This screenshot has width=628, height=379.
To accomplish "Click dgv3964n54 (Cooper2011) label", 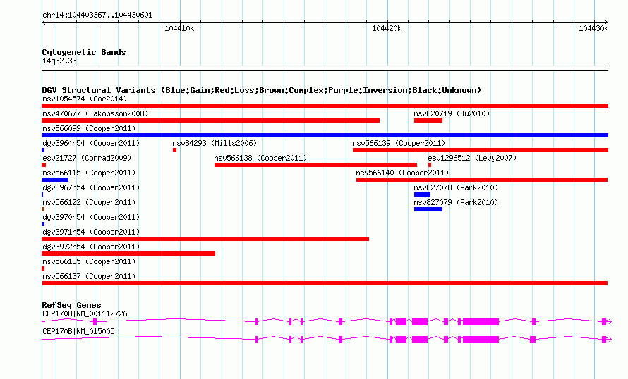I will pos(91,143).
